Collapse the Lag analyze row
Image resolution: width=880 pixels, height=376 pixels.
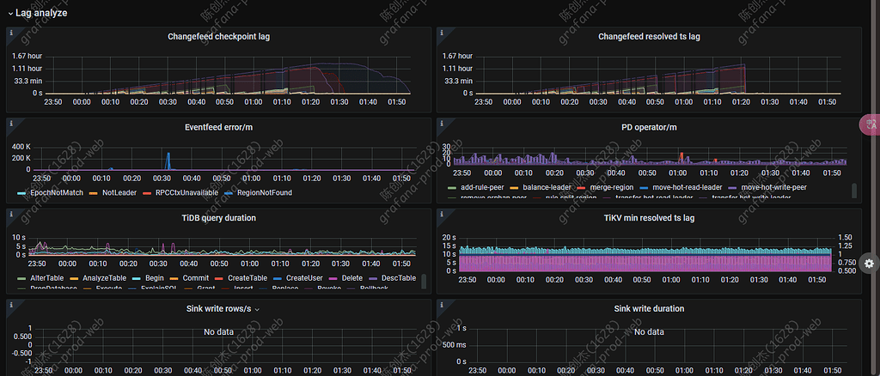click(x=10, y=13)
